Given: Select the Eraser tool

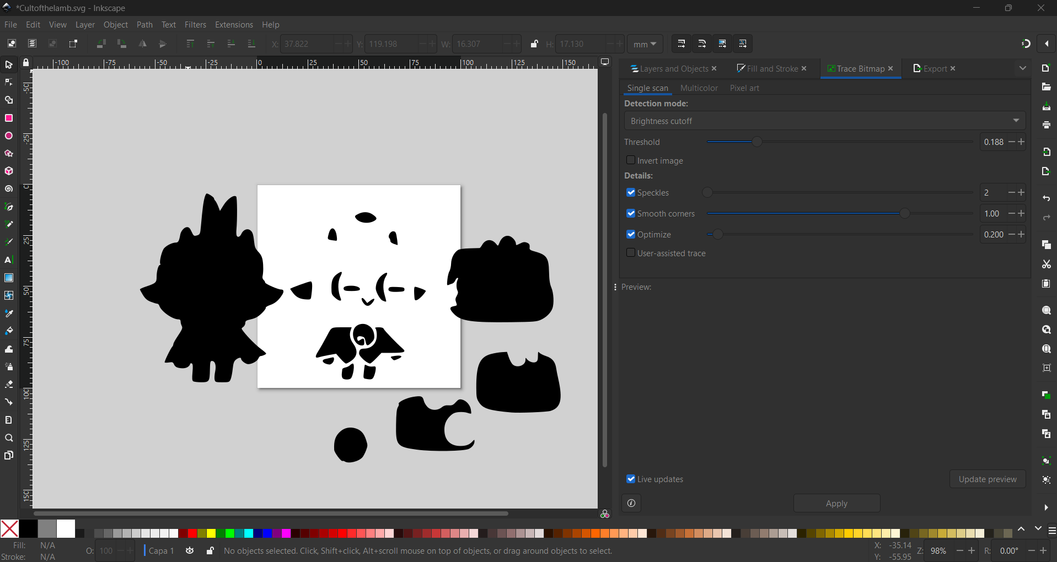Looking at the screenshot, I should [x=9, y=384].
